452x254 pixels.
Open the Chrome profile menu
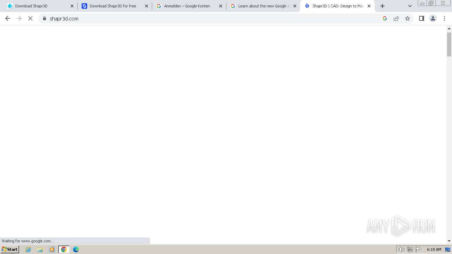coord(433,18)
